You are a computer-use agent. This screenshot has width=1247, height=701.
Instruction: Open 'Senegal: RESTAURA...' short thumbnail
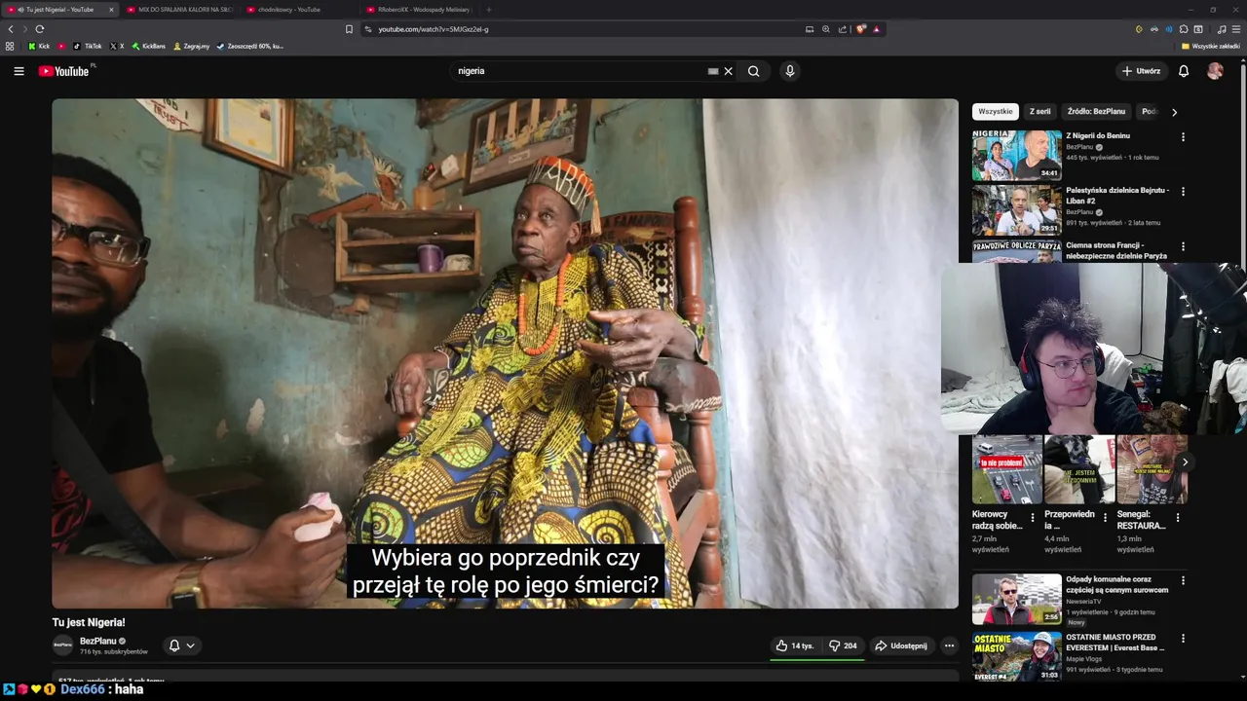(x=1152, y=469)
